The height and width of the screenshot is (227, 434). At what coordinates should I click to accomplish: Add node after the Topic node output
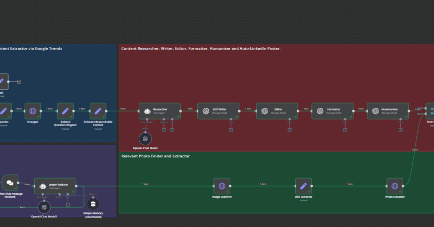click(19, 82)
